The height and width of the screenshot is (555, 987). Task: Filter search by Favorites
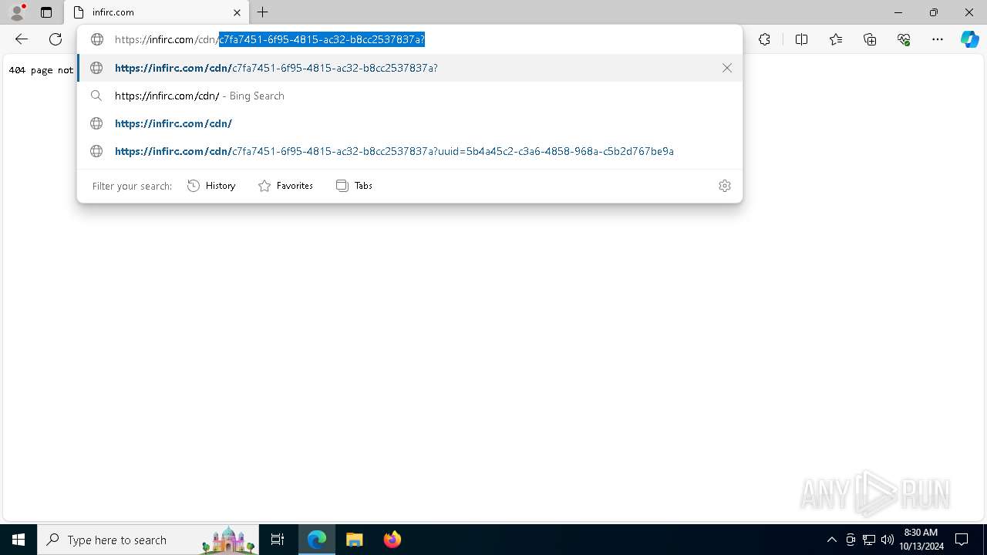[x=285, y=186]
